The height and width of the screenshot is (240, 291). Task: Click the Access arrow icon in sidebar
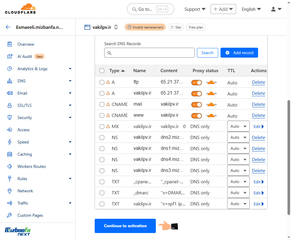[10, 130]
